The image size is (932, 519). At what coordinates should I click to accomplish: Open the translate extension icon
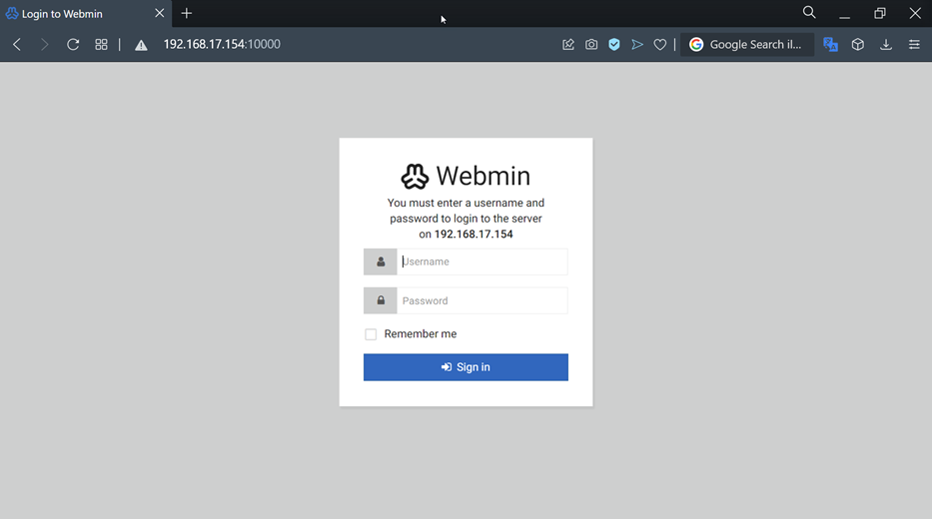coord(830,45)
